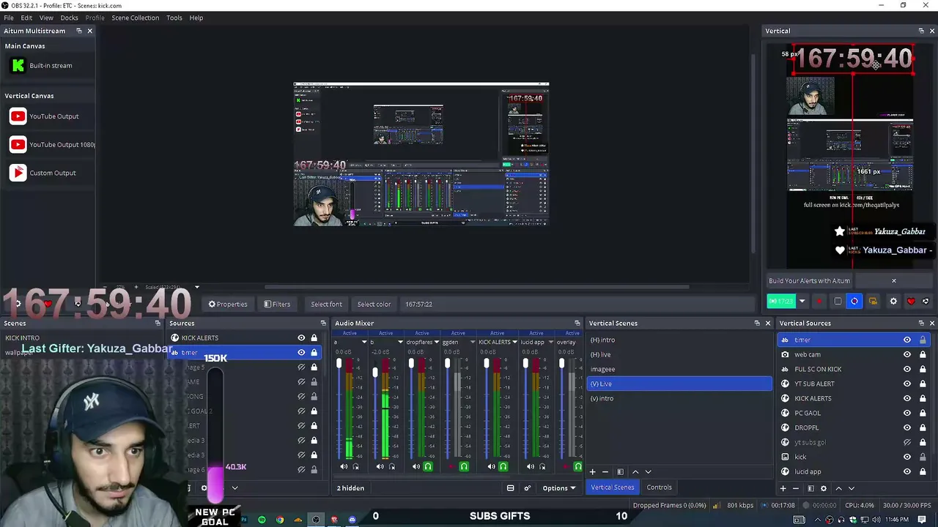
Task: Hide the timer vertical source
Action: click(907, 340)
